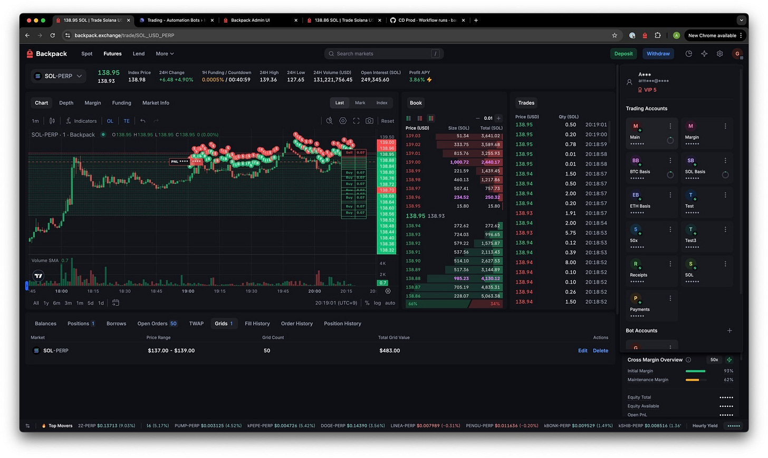The height and width of the screenshot is (458, 768).
Task: Toggle hidden balances in the status bar
Action: tap(734, 425)
